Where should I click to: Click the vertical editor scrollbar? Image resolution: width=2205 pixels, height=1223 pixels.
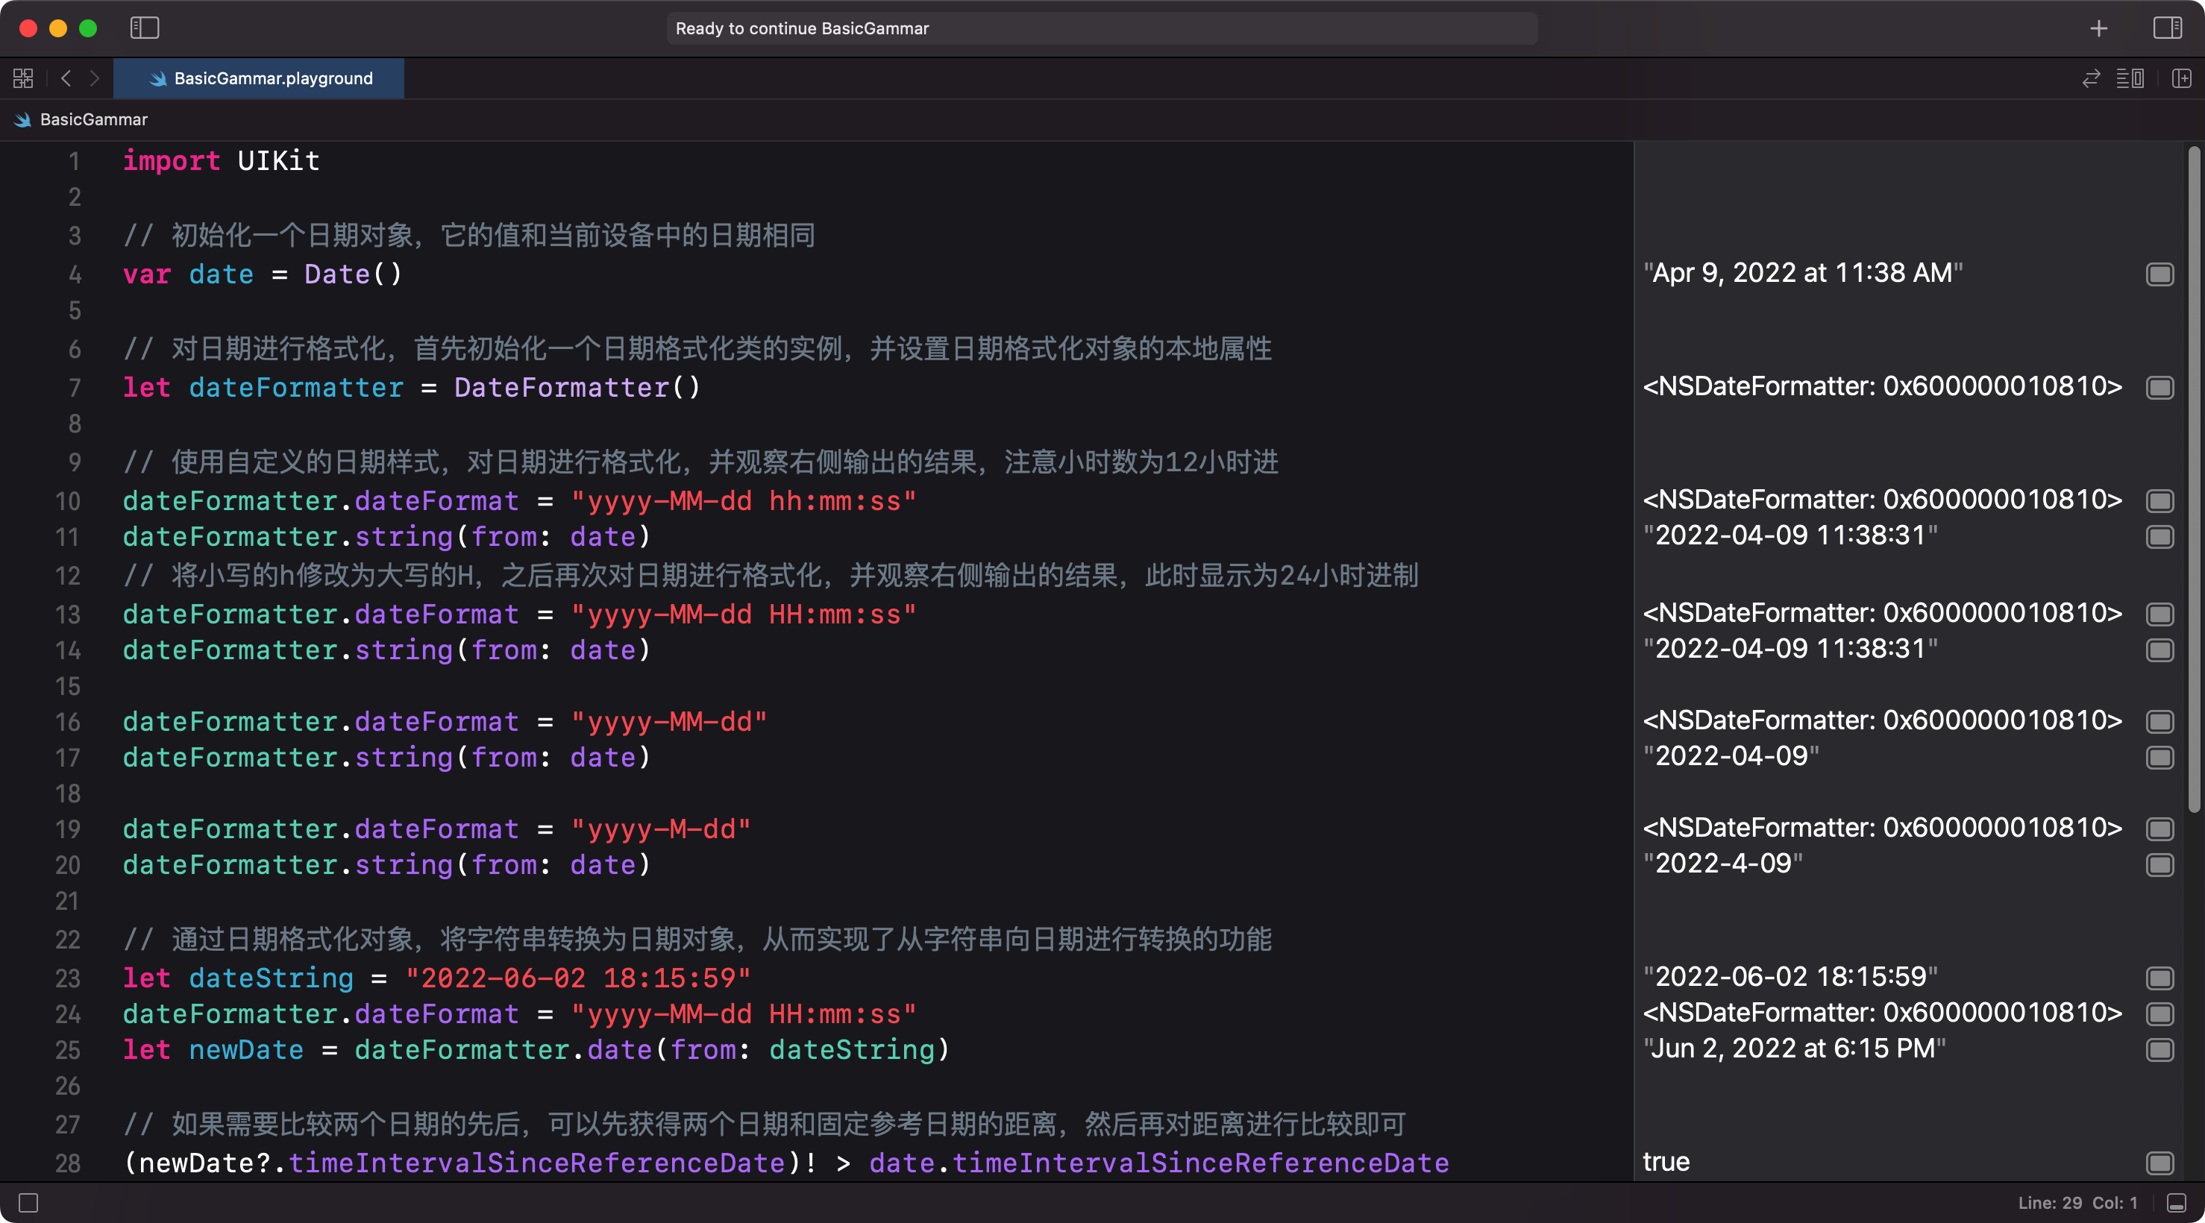click(x=2193, y=480)
